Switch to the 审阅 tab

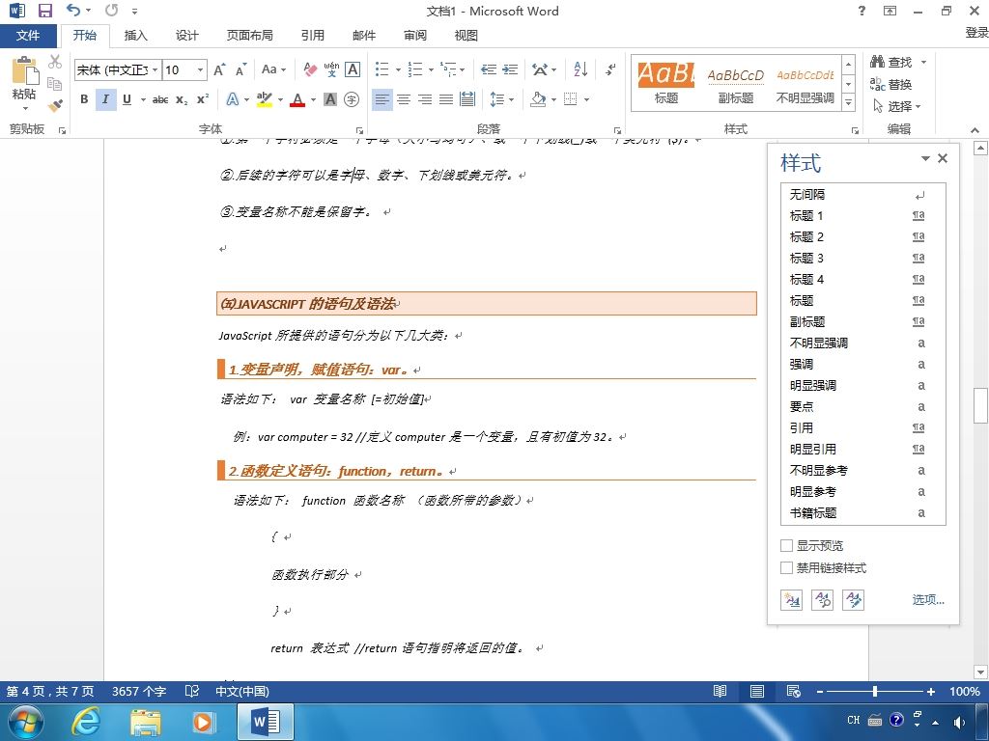[x=415, y=36]
